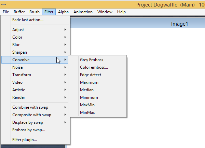Expand the Render submenu
This screenshot has height=148, width=205.
coord(35,97)
